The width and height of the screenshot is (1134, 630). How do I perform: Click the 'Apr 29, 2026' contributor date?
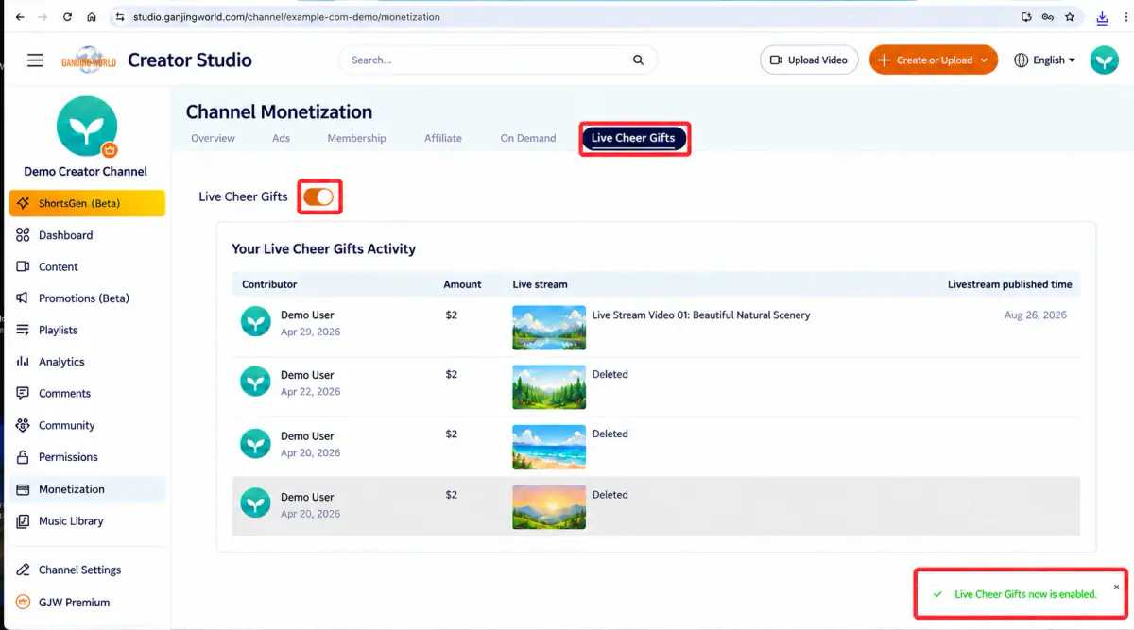311,332
